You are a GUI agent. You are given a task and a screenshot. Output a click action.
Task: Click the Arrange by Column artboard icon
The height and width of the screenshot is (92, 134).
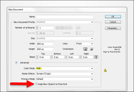tap(70, 28)
